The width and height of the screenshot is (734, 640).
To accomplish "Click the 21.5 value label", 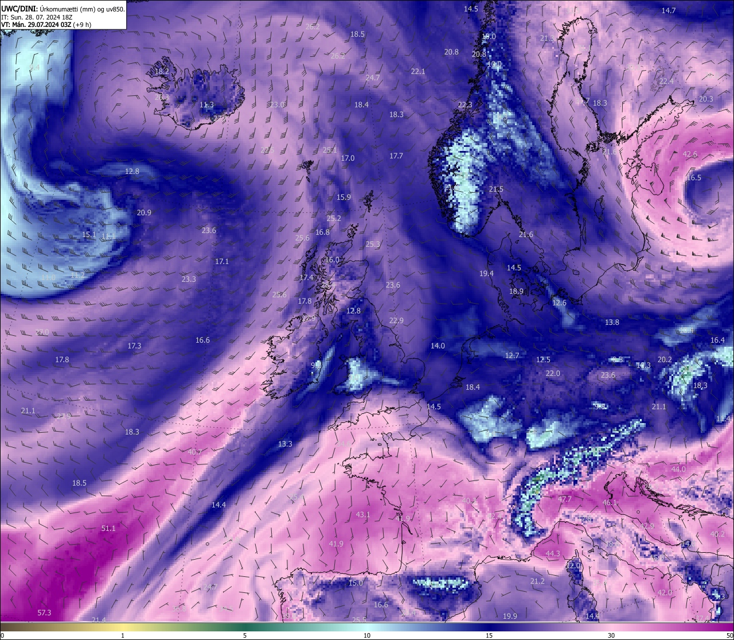I will tap(496, 189).
